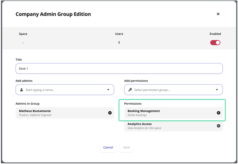Remove the Booking Management permission
Viewport: 238px width, 164px height.
tap(218, 113)
